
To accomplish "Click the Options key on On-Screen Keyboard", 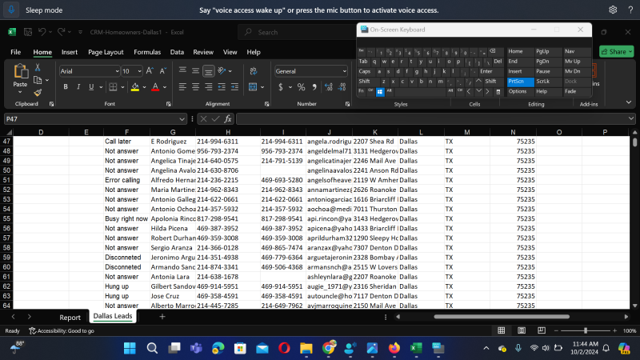I will [x=521, y=91].
